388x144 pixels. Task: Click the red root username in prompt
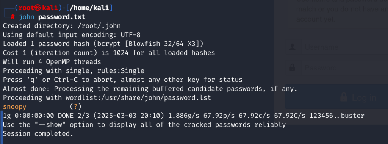[27, 8]
